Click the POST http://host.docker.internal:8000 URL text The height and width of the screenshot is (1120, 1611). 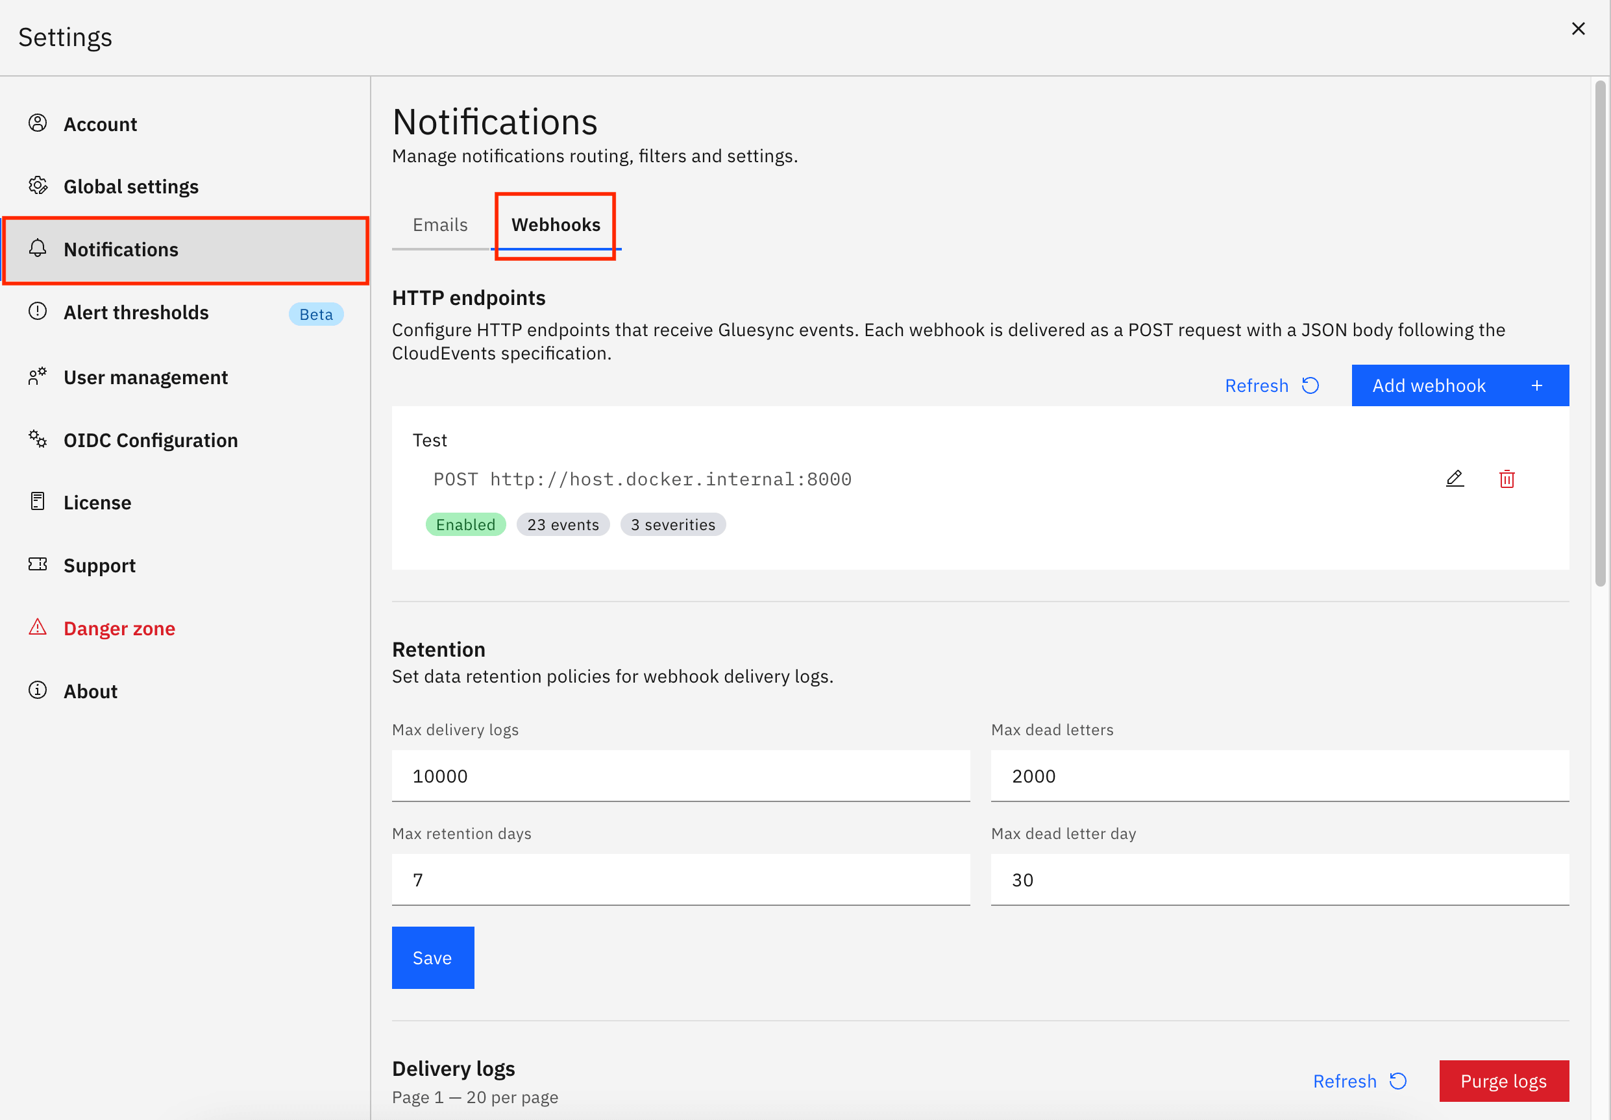coord(642,479)
